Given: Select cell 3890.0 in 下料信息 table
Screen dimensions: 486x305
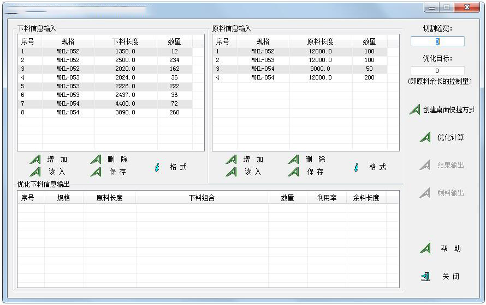Looking at the screenshot, I should click(125, 112).
